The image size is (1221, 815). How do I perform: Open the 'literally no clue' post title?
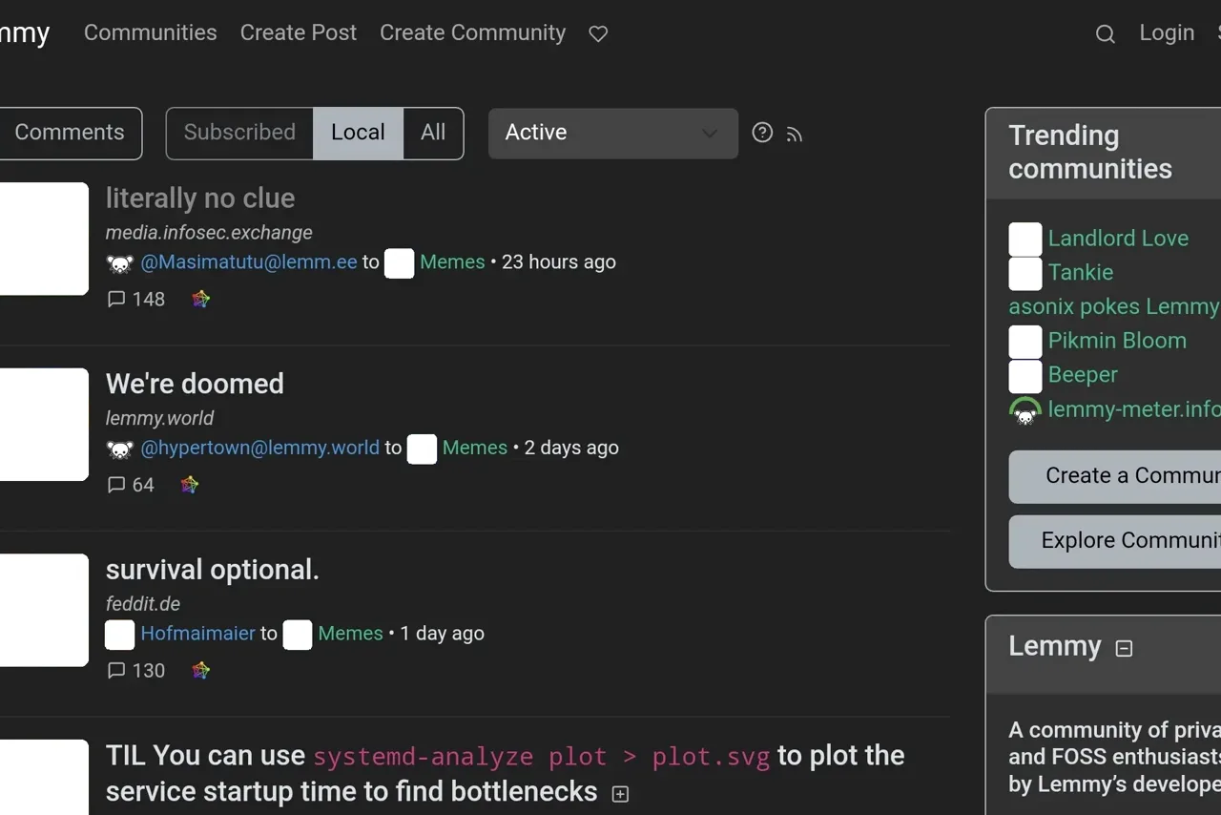pos(200,199)
